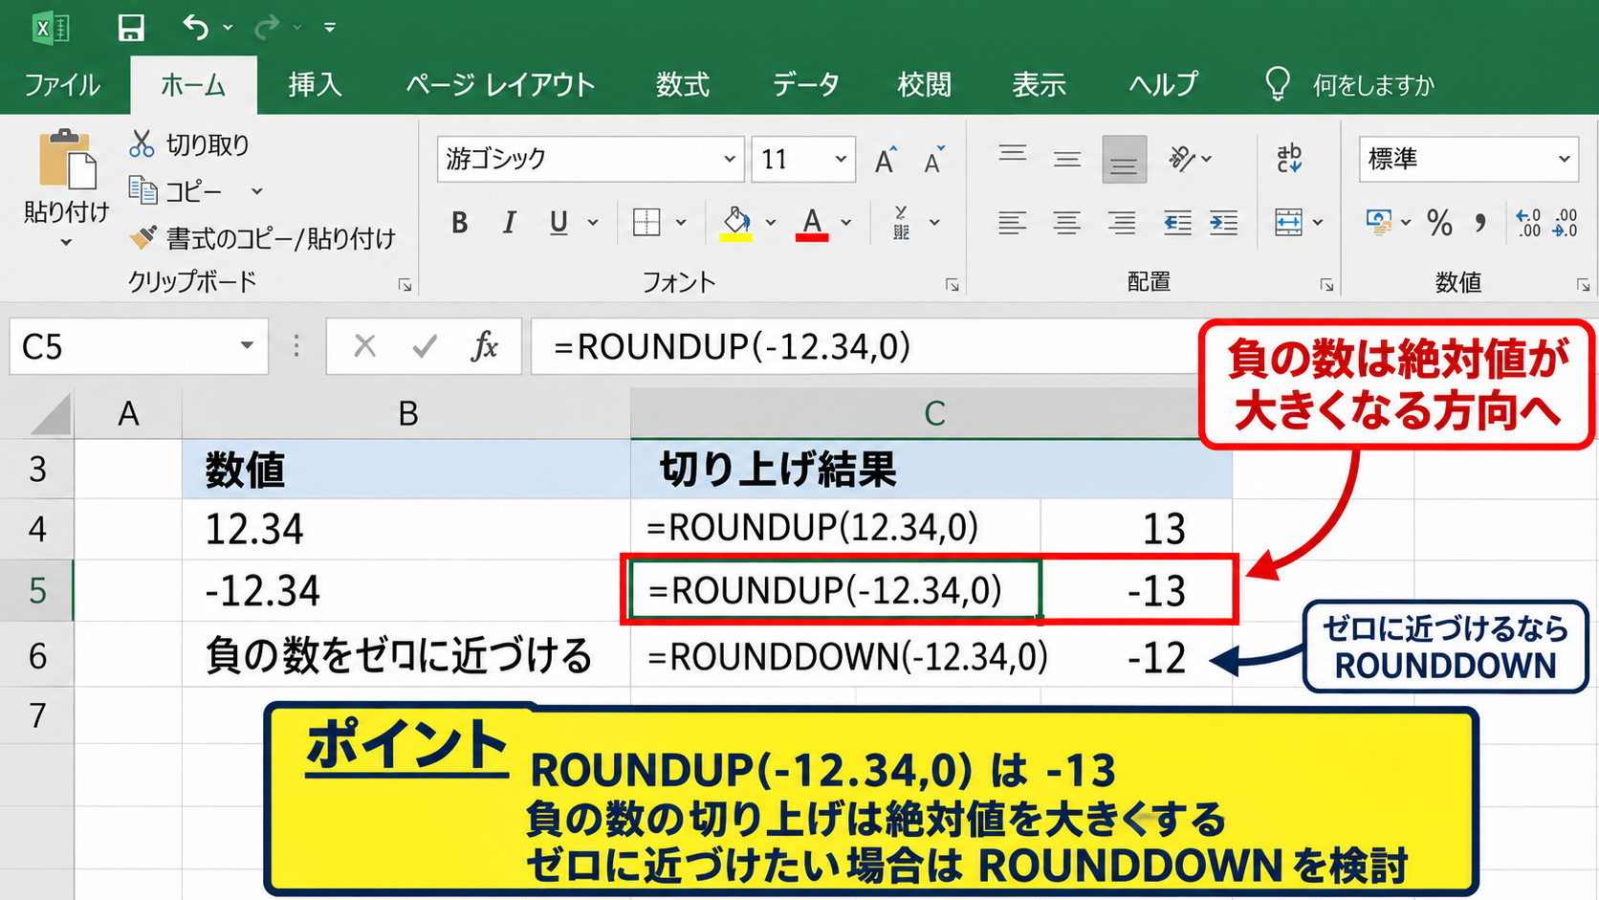Toggle bottom vertical alignment
Image resolution: width=1599 pixels, height=900 pixels.
click(x=1124, y=159)
